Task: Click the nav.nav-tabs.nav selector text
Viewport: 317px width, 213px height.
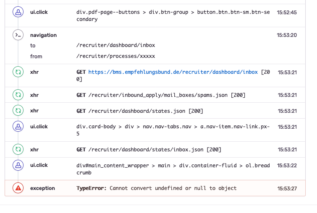Action: [173, 130]
